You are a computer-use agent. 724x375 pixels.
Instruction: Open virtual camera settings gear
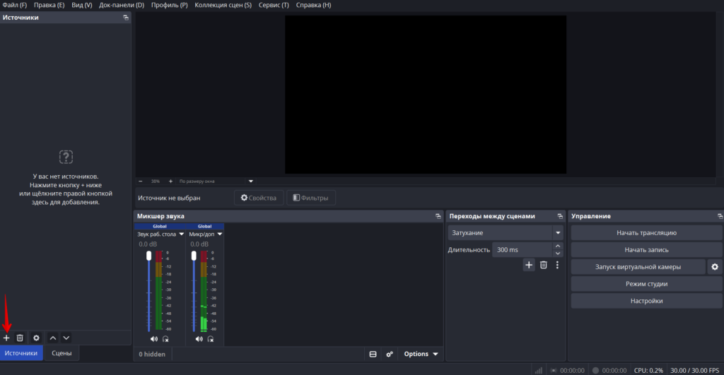point(715,267)
